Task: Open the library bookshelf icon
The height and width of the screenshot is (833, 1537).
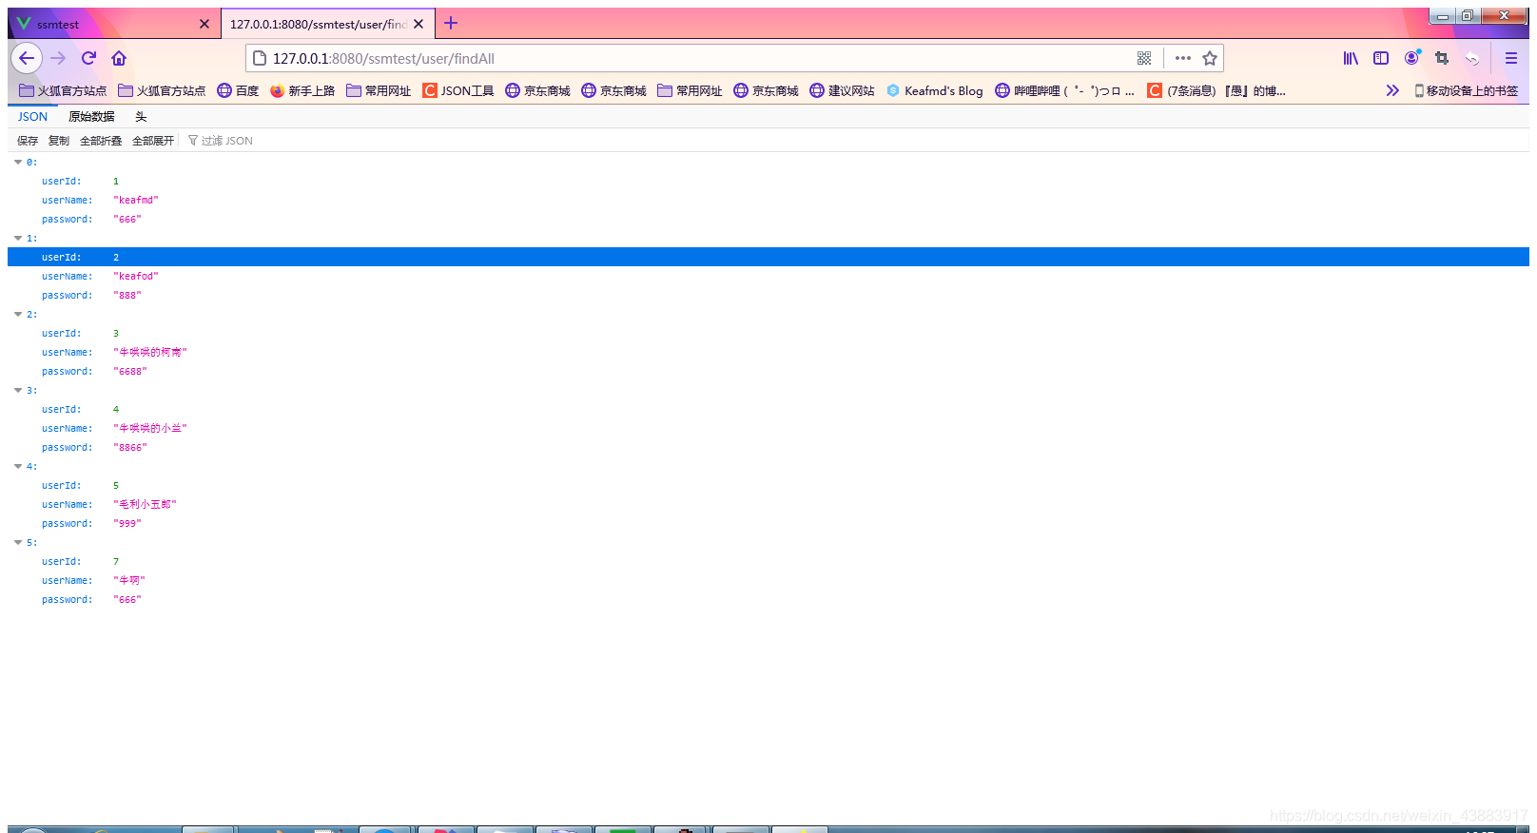Action: click(x=1351, y=58)
